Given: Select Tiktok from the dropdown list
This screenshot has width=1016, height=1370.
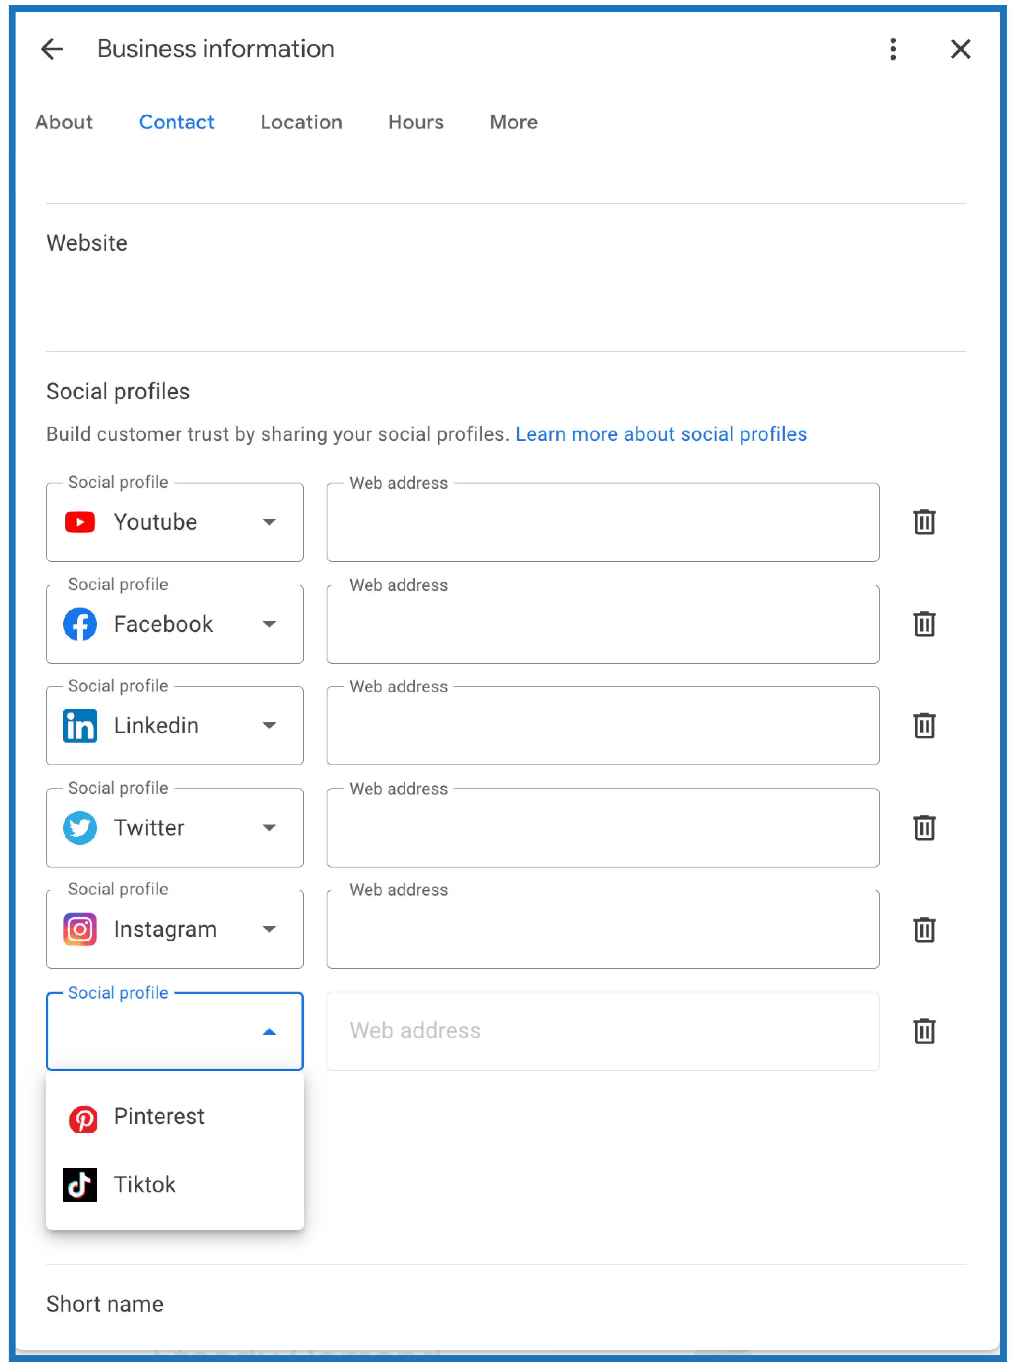Looking at the screenshot, I should (174, 1184).
